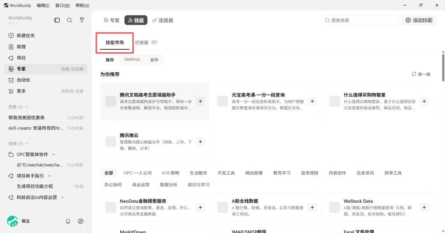The width and height of the screenshot is (445, 233).
Task: Filter by 教育学习 category
Action: (x=282, y=173)
